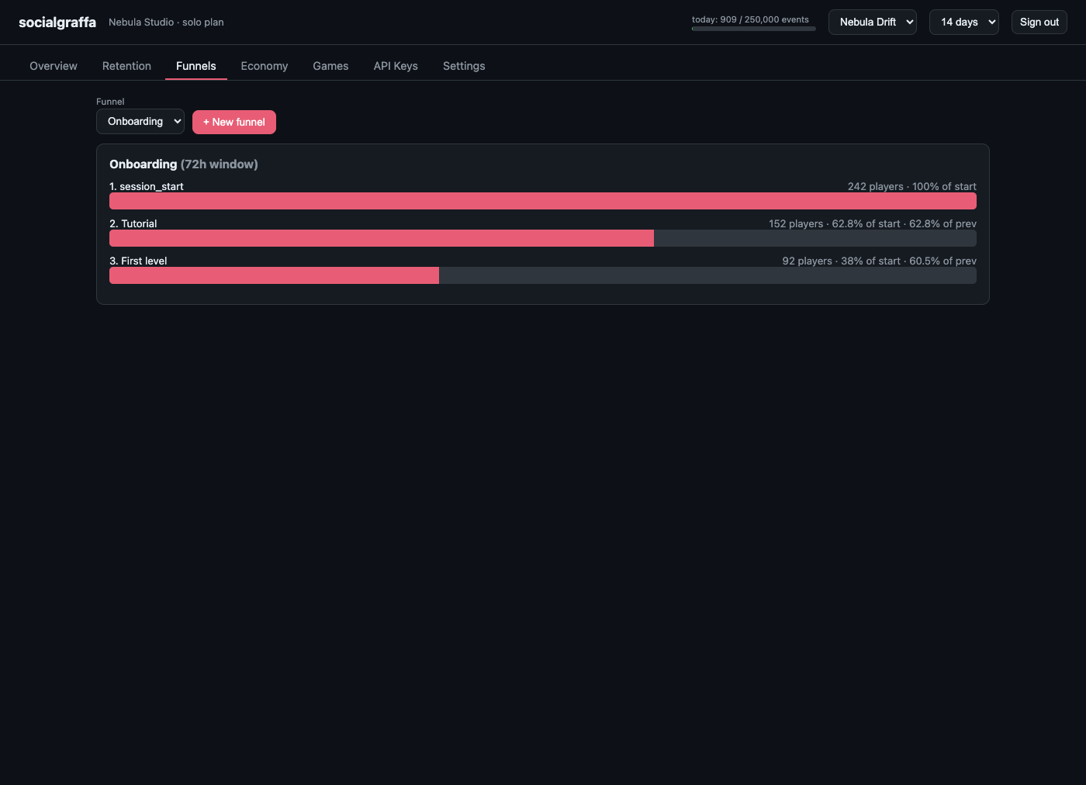Click the session_start funnel bar

(543, 201)
